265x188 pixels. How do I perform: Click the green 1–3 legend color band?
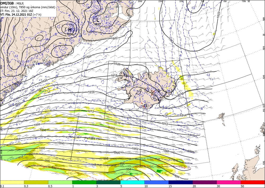tap(84, 182)
